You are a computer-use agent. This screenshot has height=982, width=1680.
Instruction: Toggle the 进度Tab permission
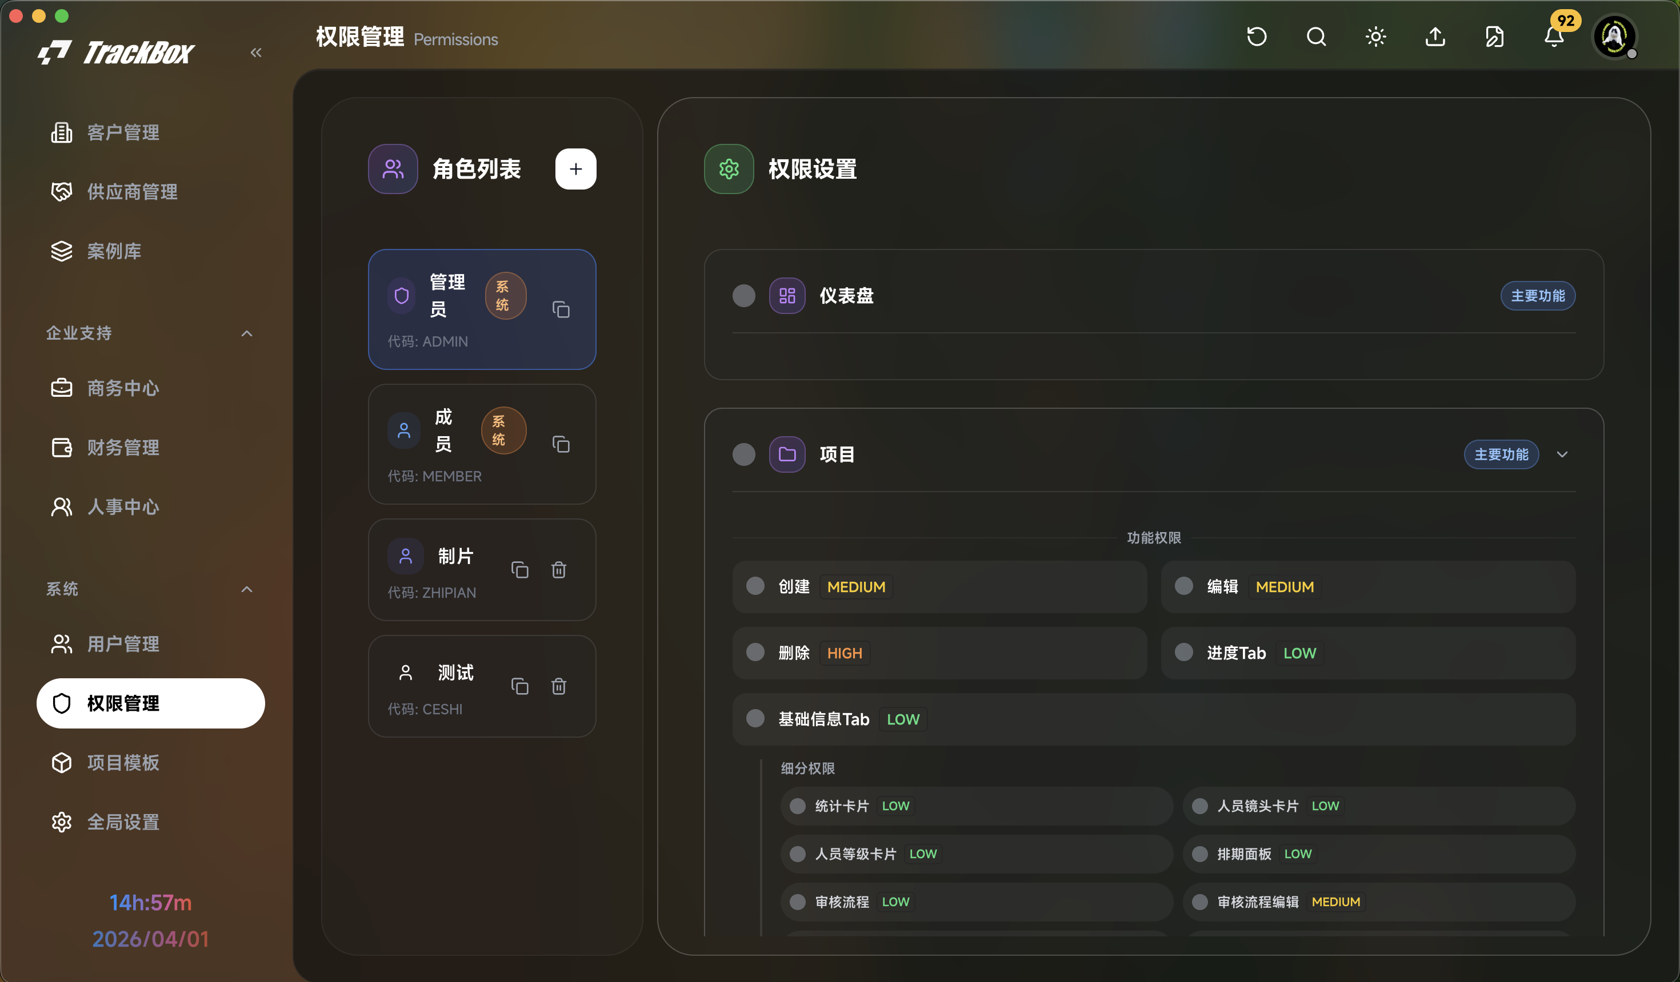(x=1183, y=652)
